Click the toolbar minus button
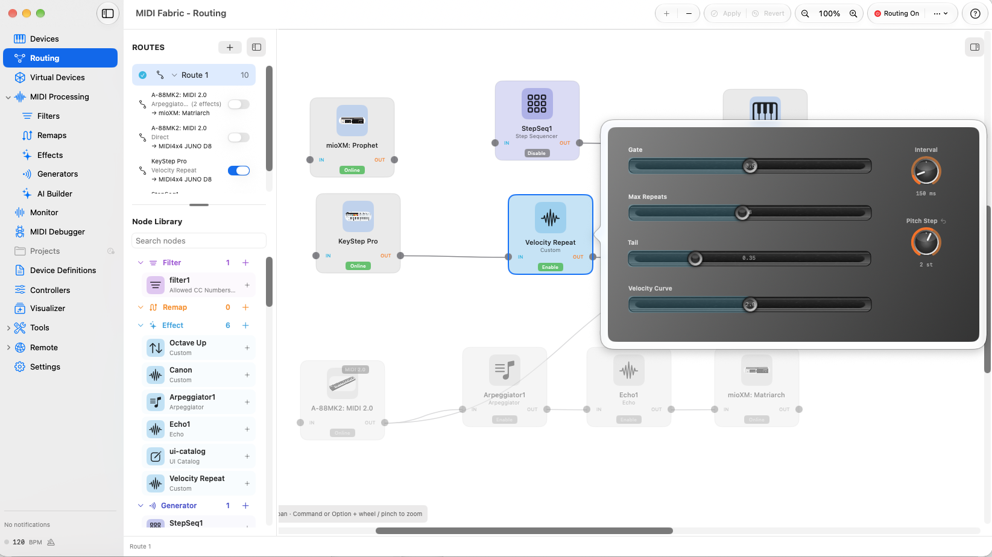992x557 pixels. 689,13
